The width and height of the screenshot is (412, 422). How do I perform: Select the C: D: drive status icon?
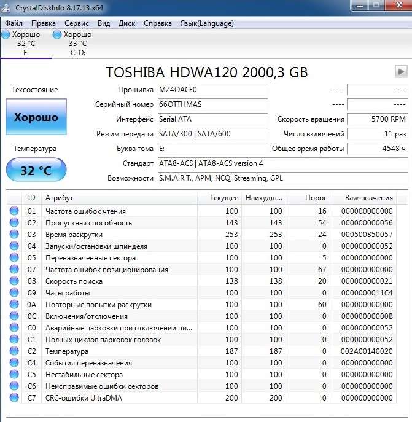point(58,34)
